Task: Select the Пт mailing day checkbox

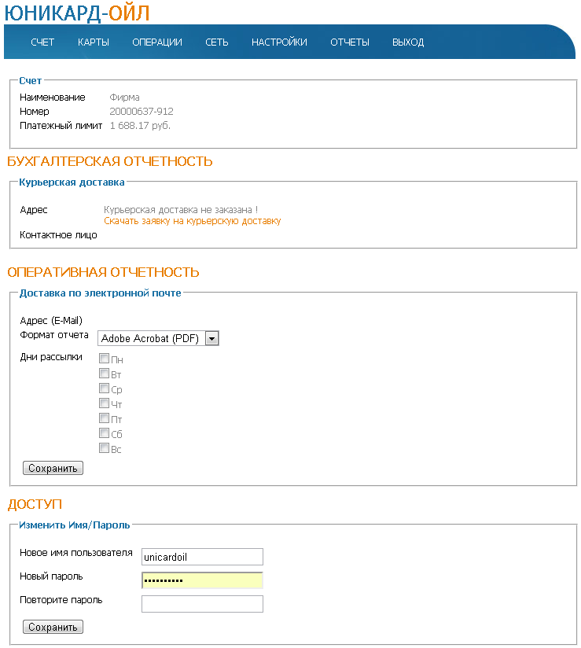Action: pyautogui.click(x=104, y=418)
